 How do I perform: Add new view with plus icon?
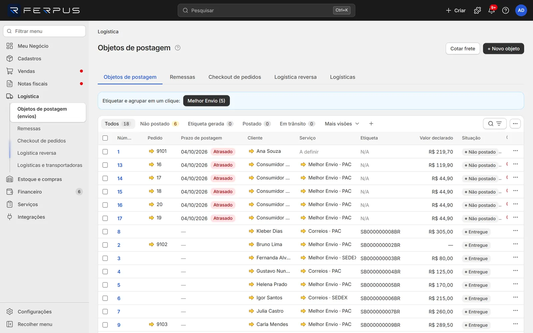point(371,124)
